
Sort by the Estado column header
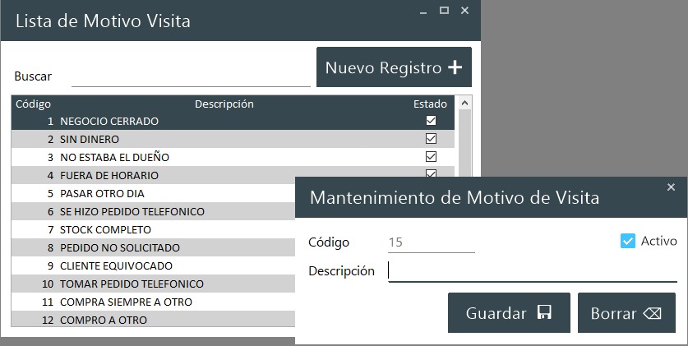(430, 104)
